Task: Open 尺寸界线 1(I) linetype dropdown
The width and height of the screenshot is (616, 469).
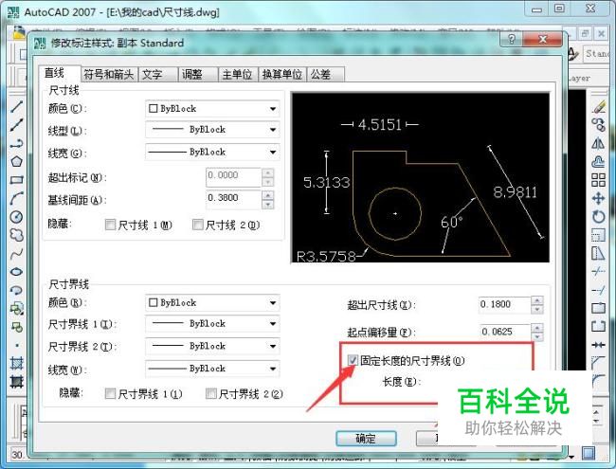Action: (212, 324)
